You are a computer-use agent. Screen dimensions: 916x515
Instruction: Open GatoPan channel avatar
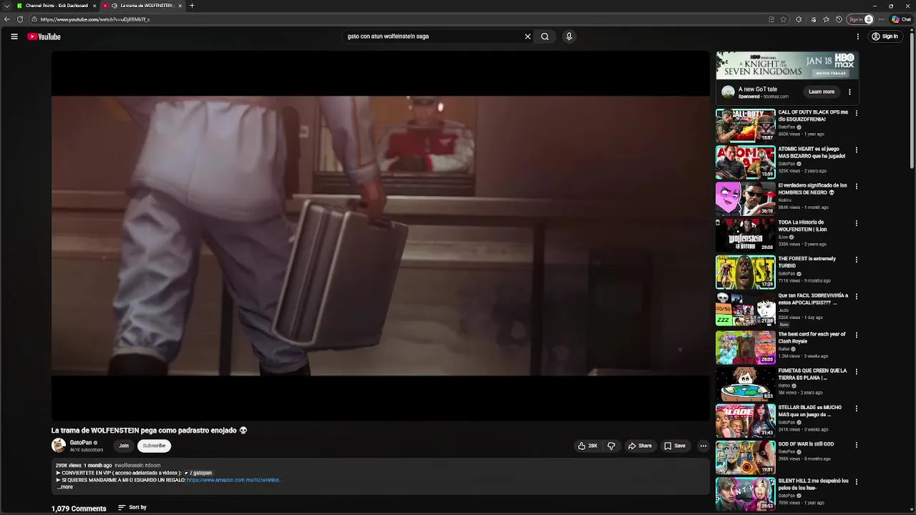[59, 446]
